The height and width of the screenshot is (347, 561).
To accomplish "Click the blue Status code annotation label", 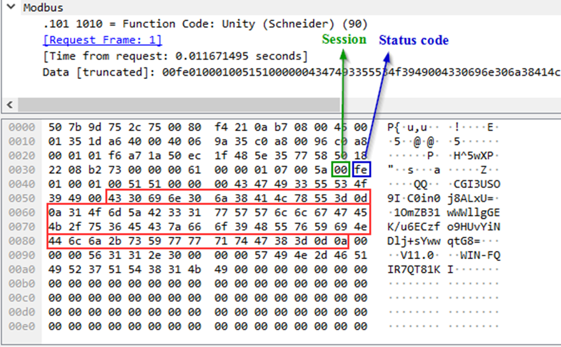I will click(414, 40).
